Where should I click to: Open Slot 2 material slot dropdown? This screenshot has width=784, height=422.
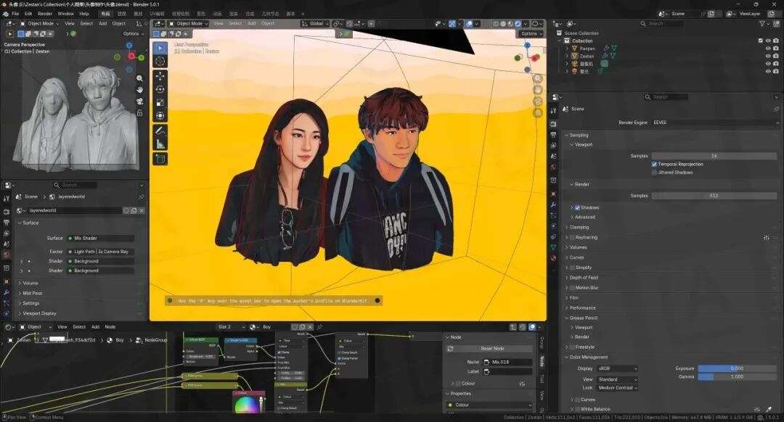[231, 327]
